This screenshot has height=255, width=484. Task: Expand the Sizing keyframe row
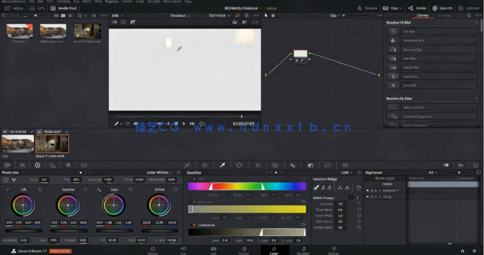pyautogui.click(x=380, y=197)
